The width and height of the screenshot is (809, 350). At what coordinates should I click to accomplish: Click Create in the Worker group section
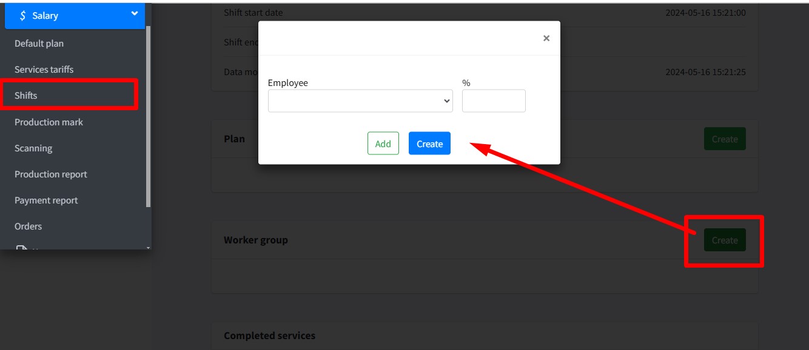[724, 240]
